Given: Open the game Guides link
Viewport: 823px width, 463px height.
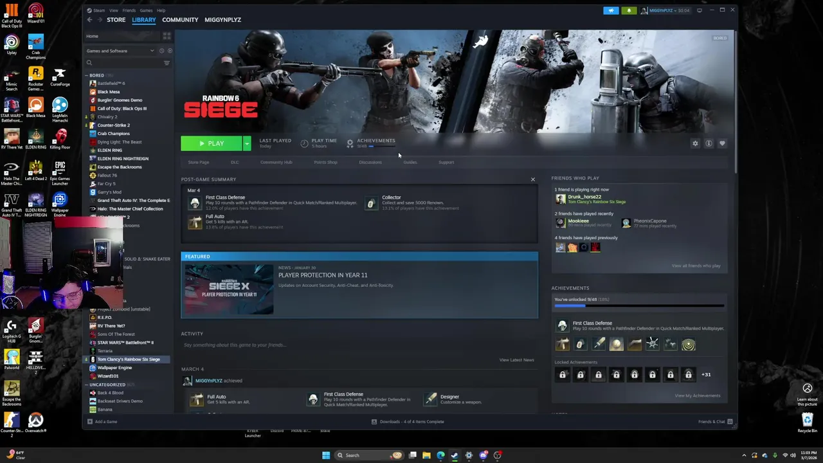Looking at the screenshot, I should (410, 163).
